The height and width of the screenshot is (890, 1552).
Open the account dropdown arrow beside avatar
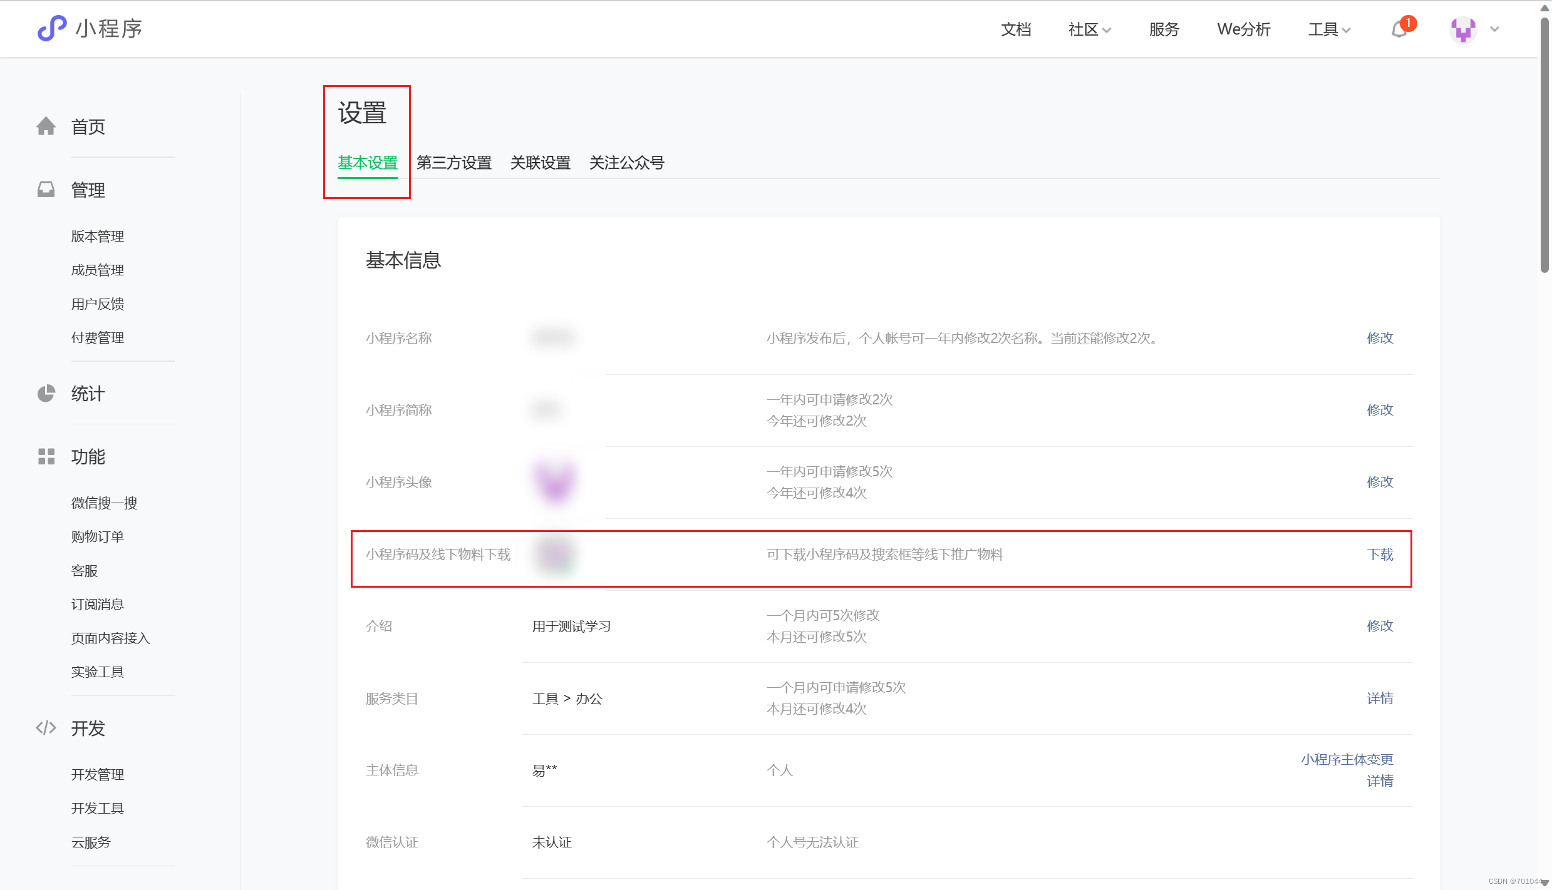pyautogui.click(x=1495, y=29)
